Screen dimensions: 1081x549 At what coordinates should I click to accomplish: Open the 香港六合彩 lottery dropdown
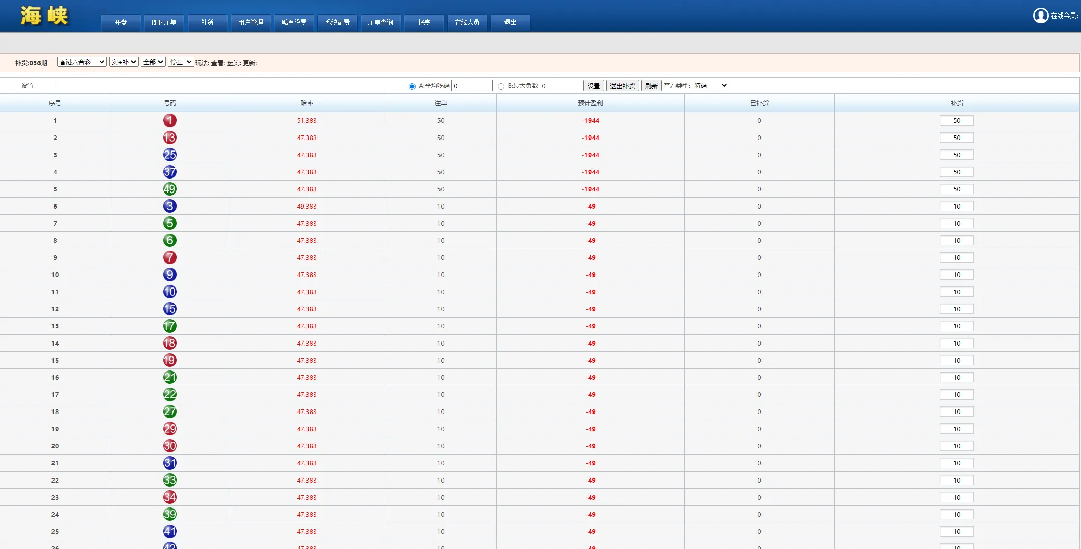(x=82, y=62)
